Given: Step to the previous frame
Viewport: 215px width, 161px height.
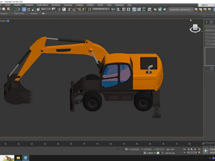Looking at the screenshot, I should 188,149.
